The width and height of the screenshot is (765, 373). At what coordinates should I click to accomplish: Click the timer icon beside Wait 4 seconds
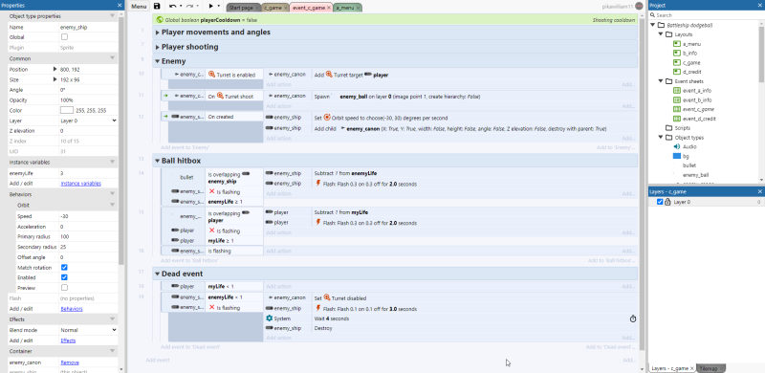633,318
